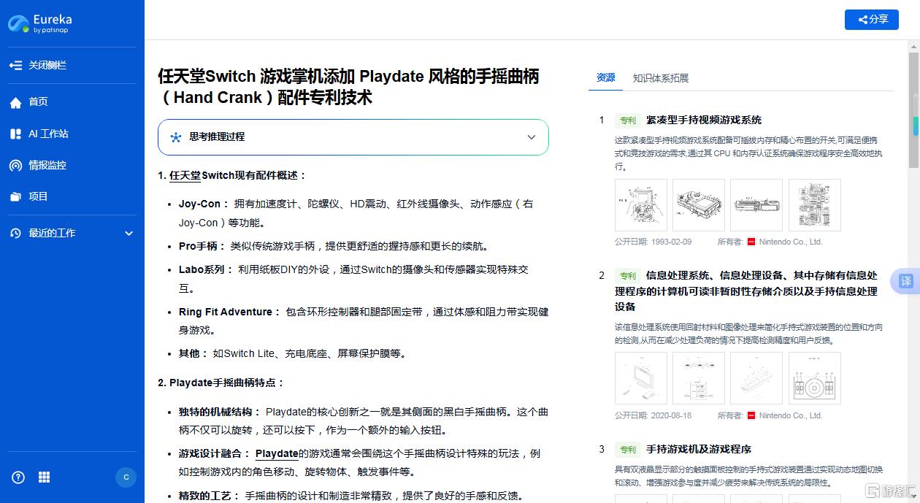Click the underlined Playdate link in 游戏设计融合
Image resolution: width=920 pixels, height=503 pixels.
point(277,454)
